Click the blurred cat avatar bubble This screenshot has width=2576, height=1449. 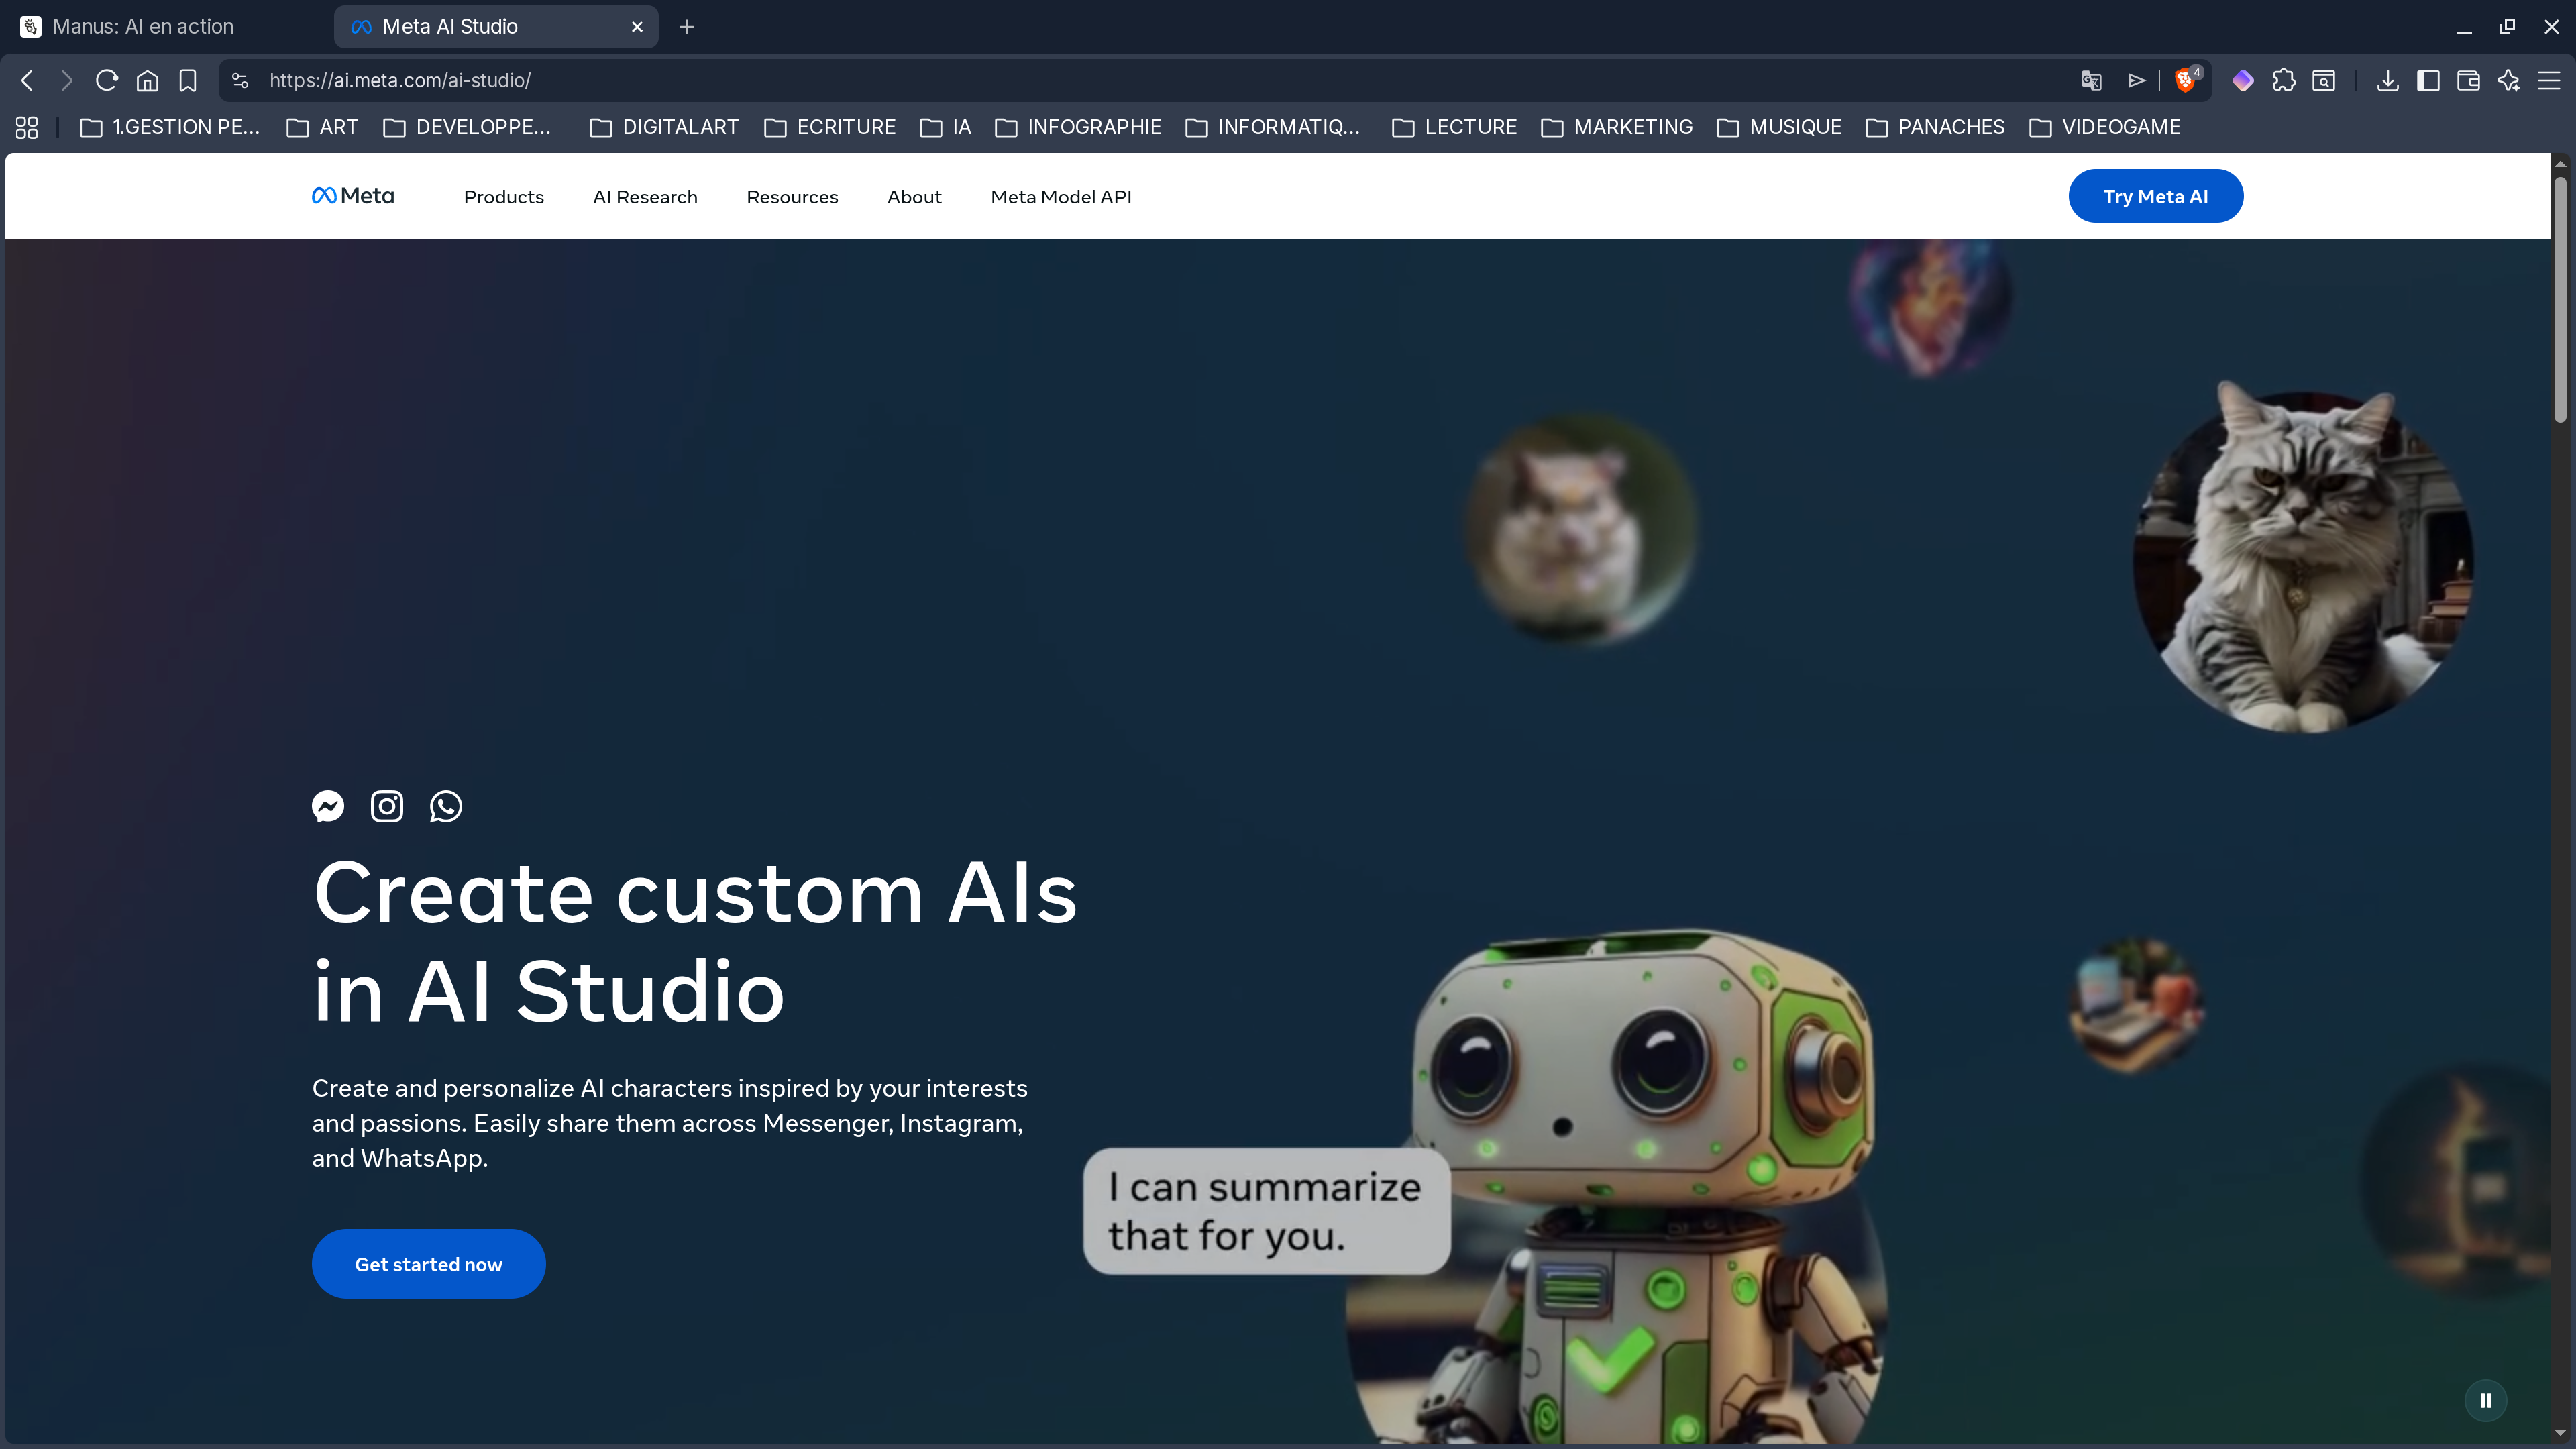(1580, 529)
